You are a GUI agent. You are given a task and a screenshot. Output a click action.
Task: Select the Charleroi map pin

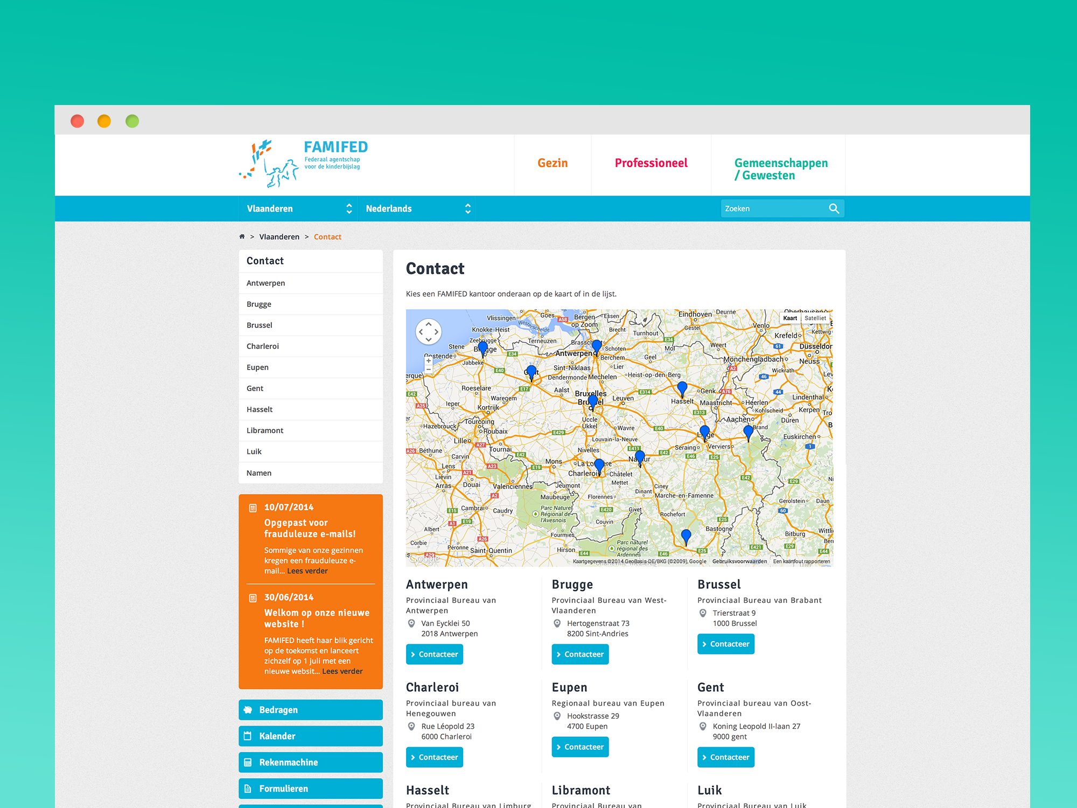point(599,468)
